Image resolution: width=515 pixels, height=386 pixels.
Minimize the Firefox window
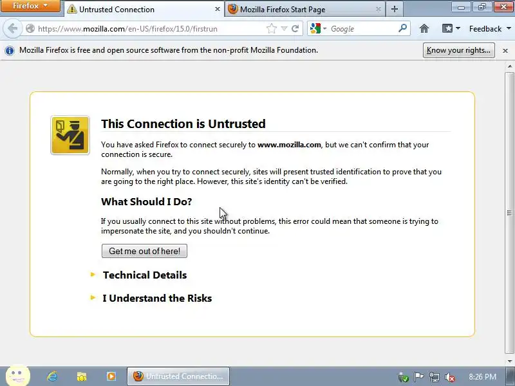point(461,6)
